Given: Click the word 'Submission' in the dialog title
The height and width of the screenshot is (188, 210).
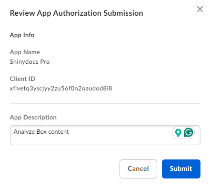Looking at the screenshot, I should tap(123, 13).
